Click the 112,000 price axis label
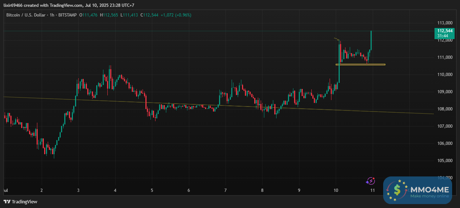 click(445, 40)
